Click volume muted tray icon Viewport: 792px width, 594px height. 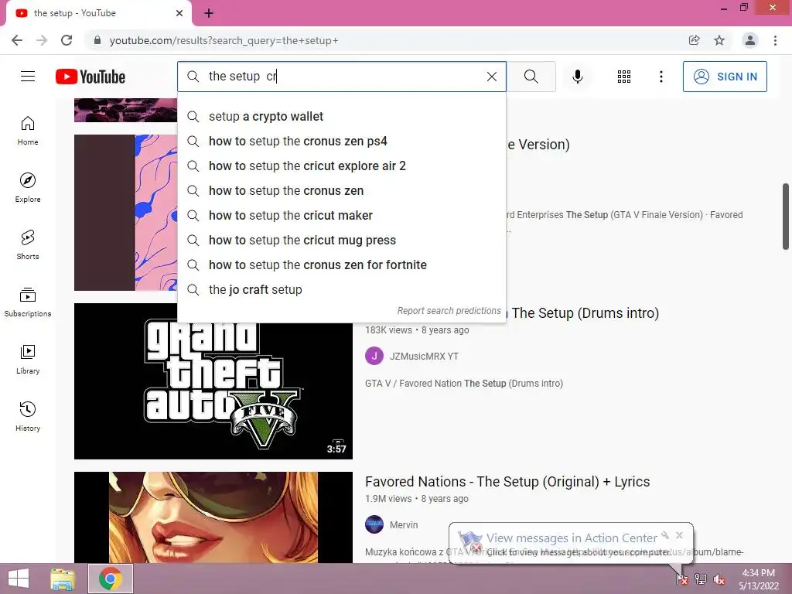tap(719, 579)
